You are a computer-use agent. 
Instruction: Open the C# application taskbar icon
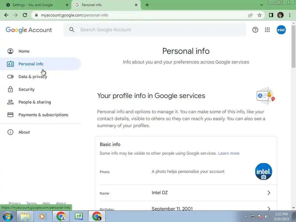pos(79,216)
